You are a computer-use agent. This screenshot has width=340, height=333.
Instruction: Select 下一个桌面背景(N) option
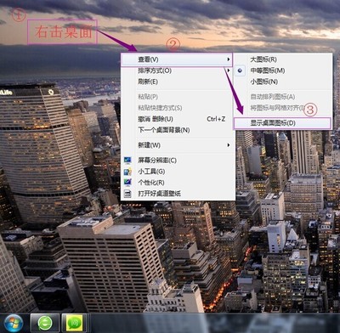[x=178, y=130]
